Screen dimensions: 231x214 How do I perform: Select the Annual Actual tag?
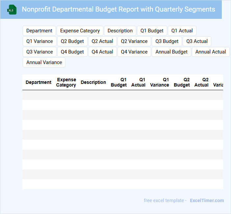coord(211,52)
